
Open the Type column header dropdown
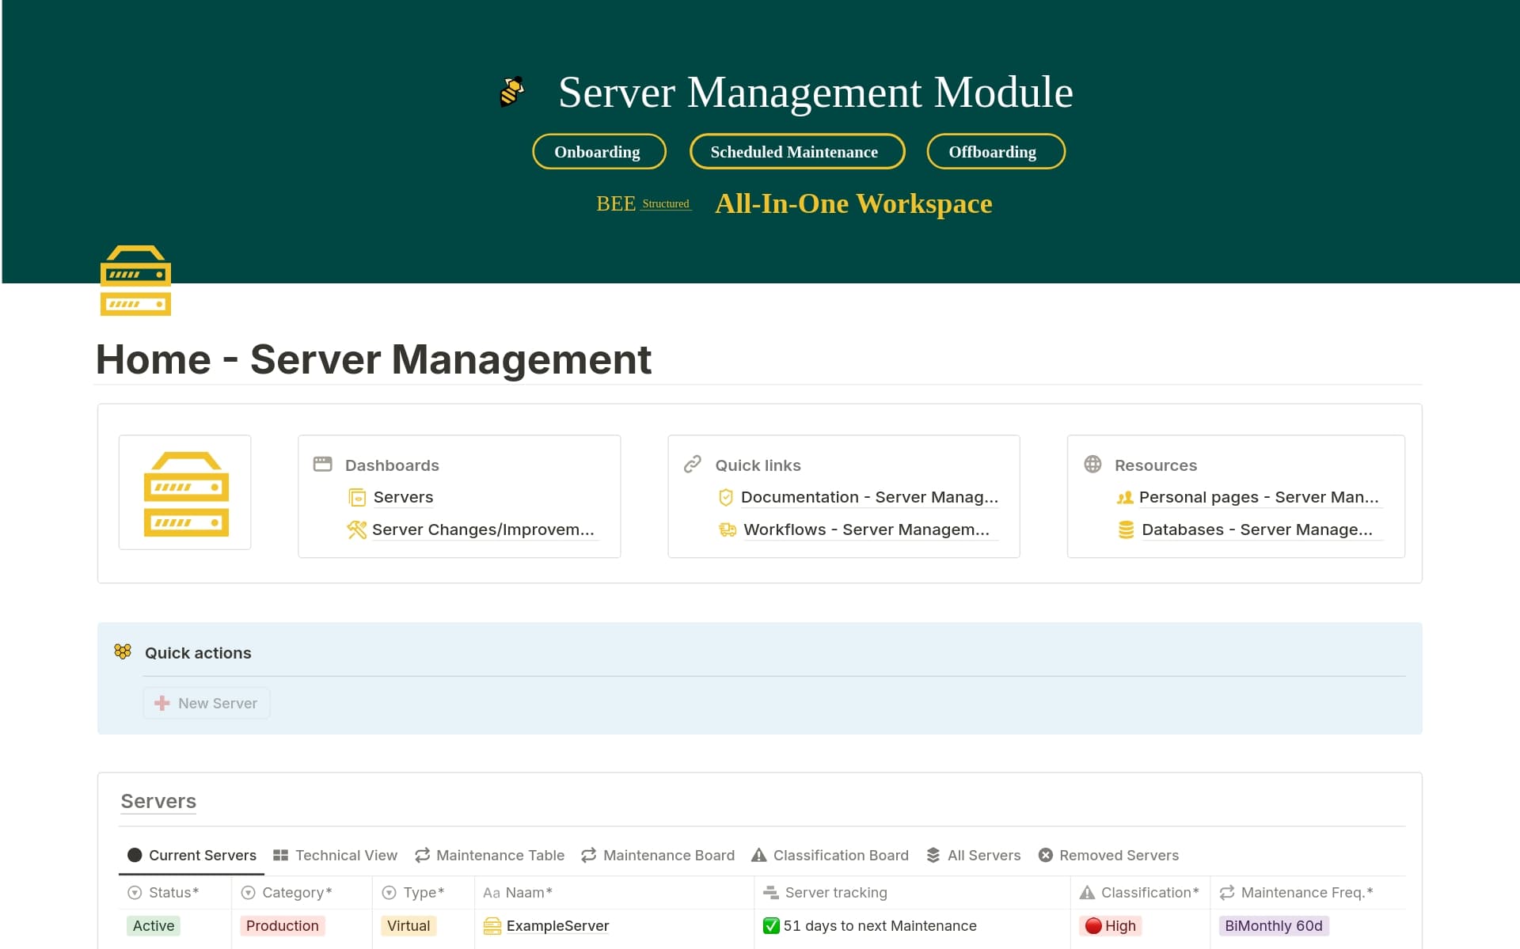click(x=421, y=892)
